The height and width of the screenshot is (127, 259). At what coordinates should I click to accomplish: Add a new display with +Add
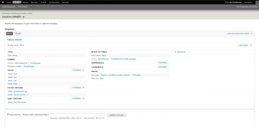pos(18,33)
